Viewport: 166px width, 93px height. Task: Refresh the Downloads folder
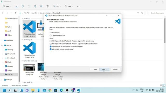(142, 13)
